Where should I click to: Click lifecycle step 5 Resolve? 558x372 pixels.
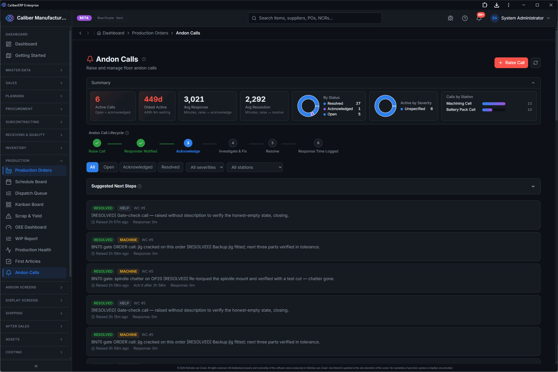(x=272, y=146)
